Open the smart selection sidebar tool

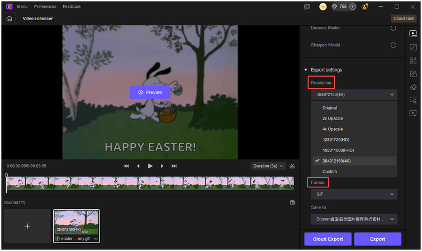tap(413, 100)
